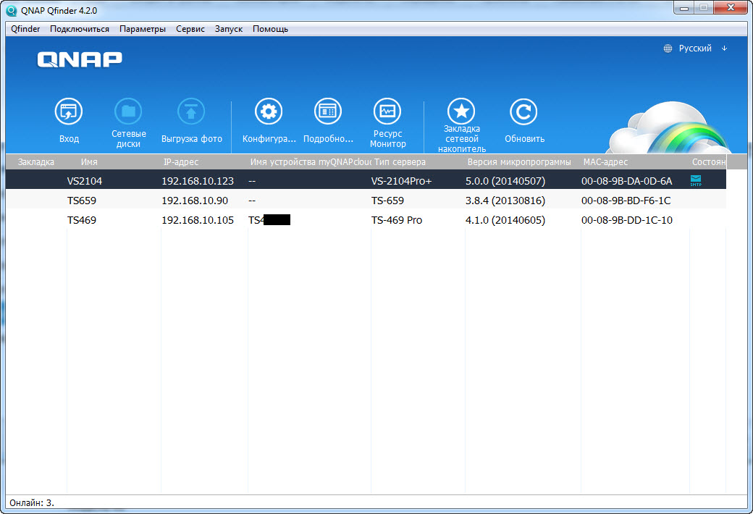Sort by Имя устройства myQNAPcloud header
The image size is (753, 514).
(309, 162)
